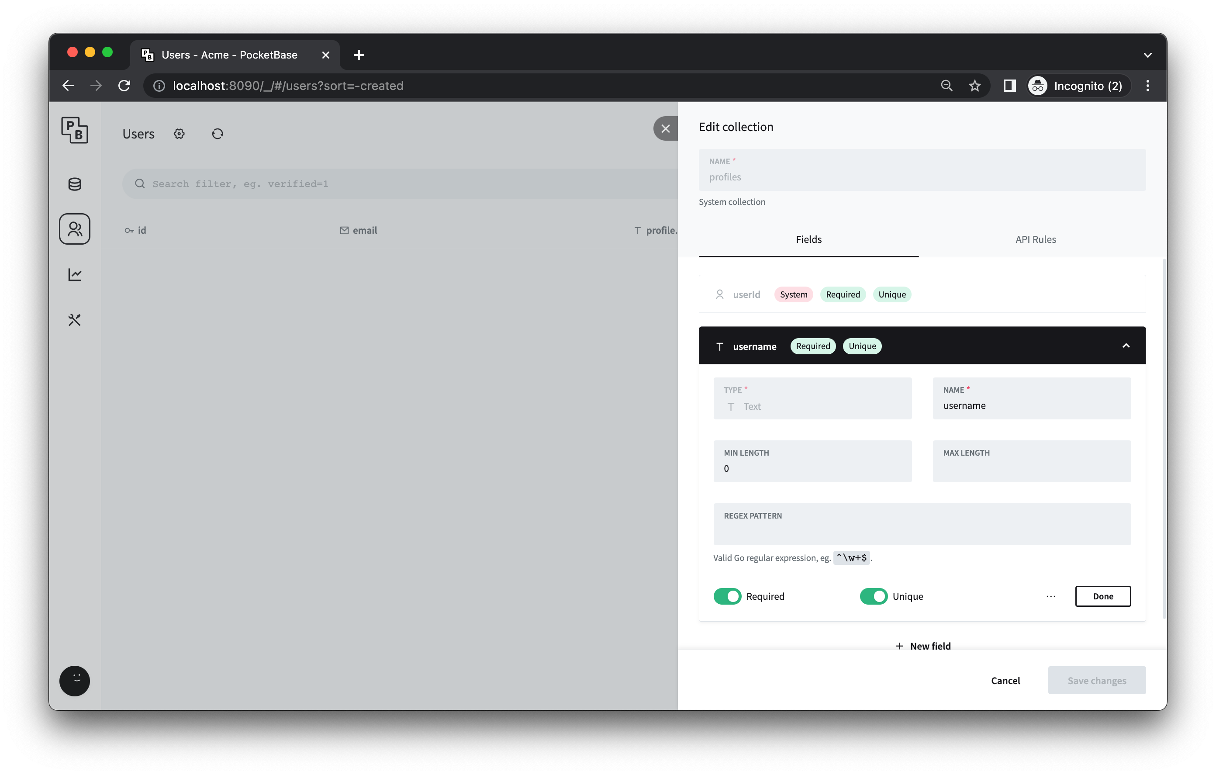The height and width of the screenshot is (775, 1216).
Task: Open the Logs chart icon in sidebar
Action: [x=75, y=274]
